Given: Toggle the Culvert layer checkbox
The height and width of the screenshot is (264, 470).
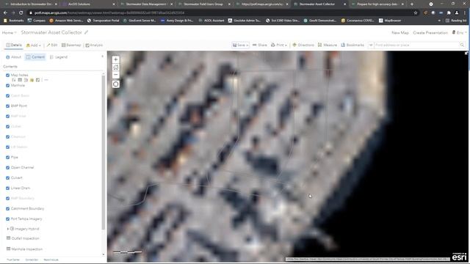Looking at the screenshot, I should 8,177.
